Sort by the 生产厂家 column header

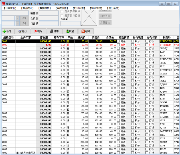[26, 37]
